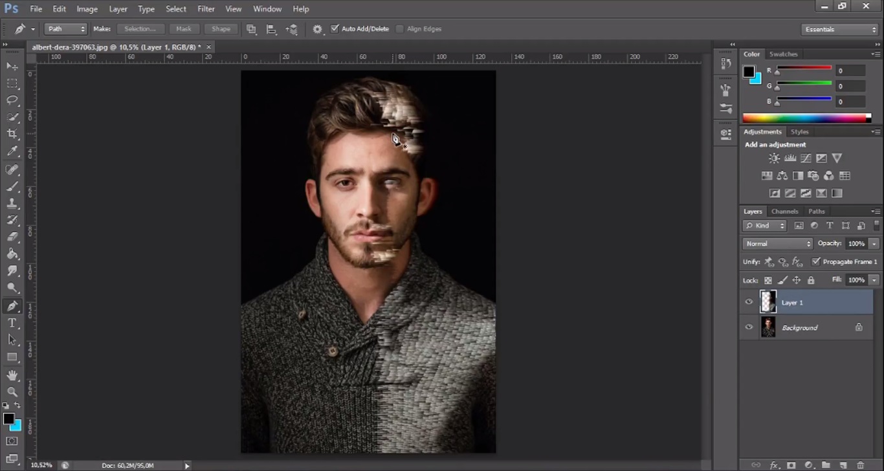Switch to the Channels tab
This screenshot has height=471, width=884.
pos(784,212)
